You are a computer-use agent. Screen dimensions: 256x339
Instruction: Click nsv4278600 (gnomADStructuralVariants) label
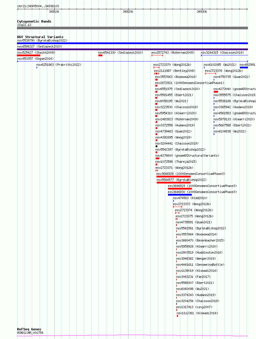[187, 156]
